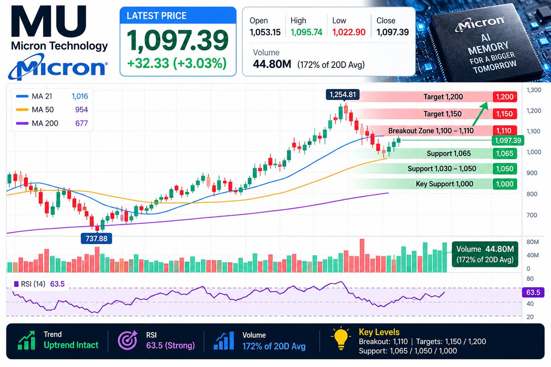Screen dimensions: 551x367
Task: Click the purple 63.5 RSI axis tag
Action: tap(534, 292)
